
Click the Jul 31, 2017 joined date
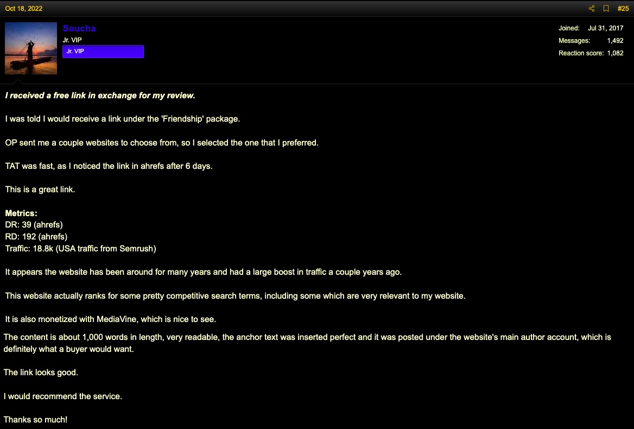point(605,28)
